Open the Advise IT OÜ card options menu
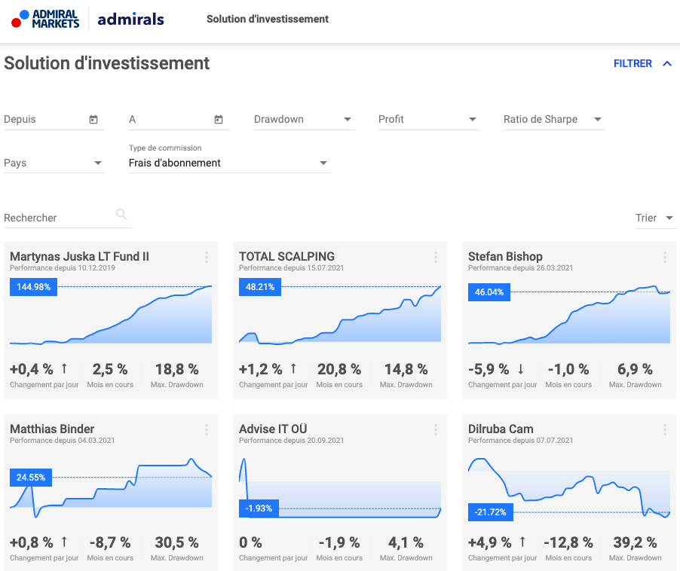Screen dimensions: 680x571 click(435, 430)
